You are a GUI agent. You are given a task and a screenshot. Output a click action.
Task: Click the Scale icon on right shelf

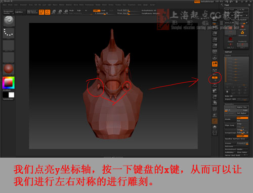click(x=215, y=96)
